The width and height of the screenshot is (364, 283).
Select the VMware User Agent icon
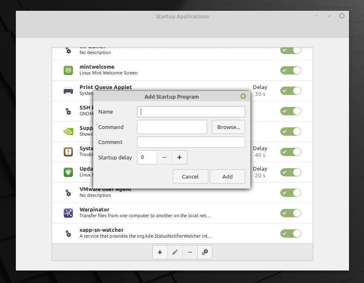pyautogui.click(x=68, y=193)
